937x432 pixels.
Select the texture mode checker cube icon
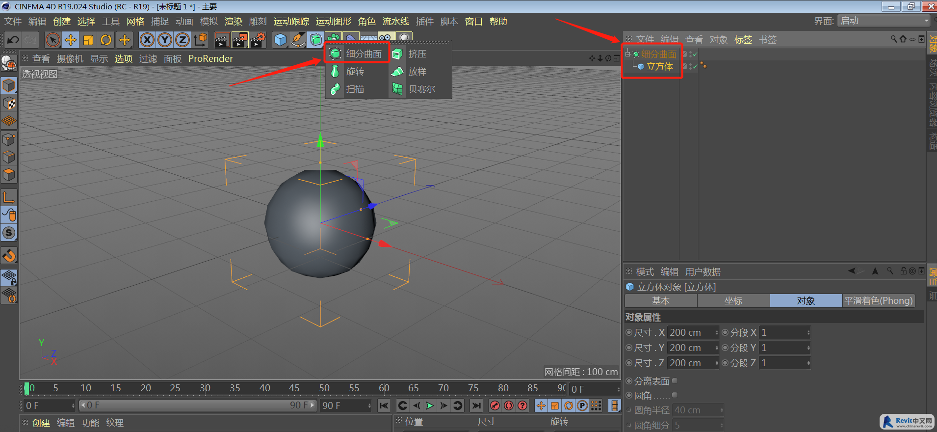click(x=9, y=104)
